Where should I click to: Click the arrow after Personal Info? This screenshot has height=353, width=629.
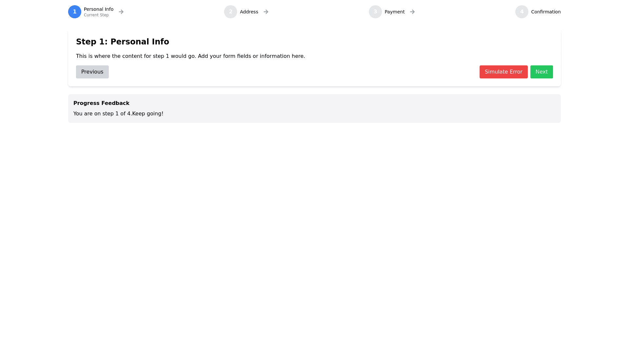click(x=121, y=12)
